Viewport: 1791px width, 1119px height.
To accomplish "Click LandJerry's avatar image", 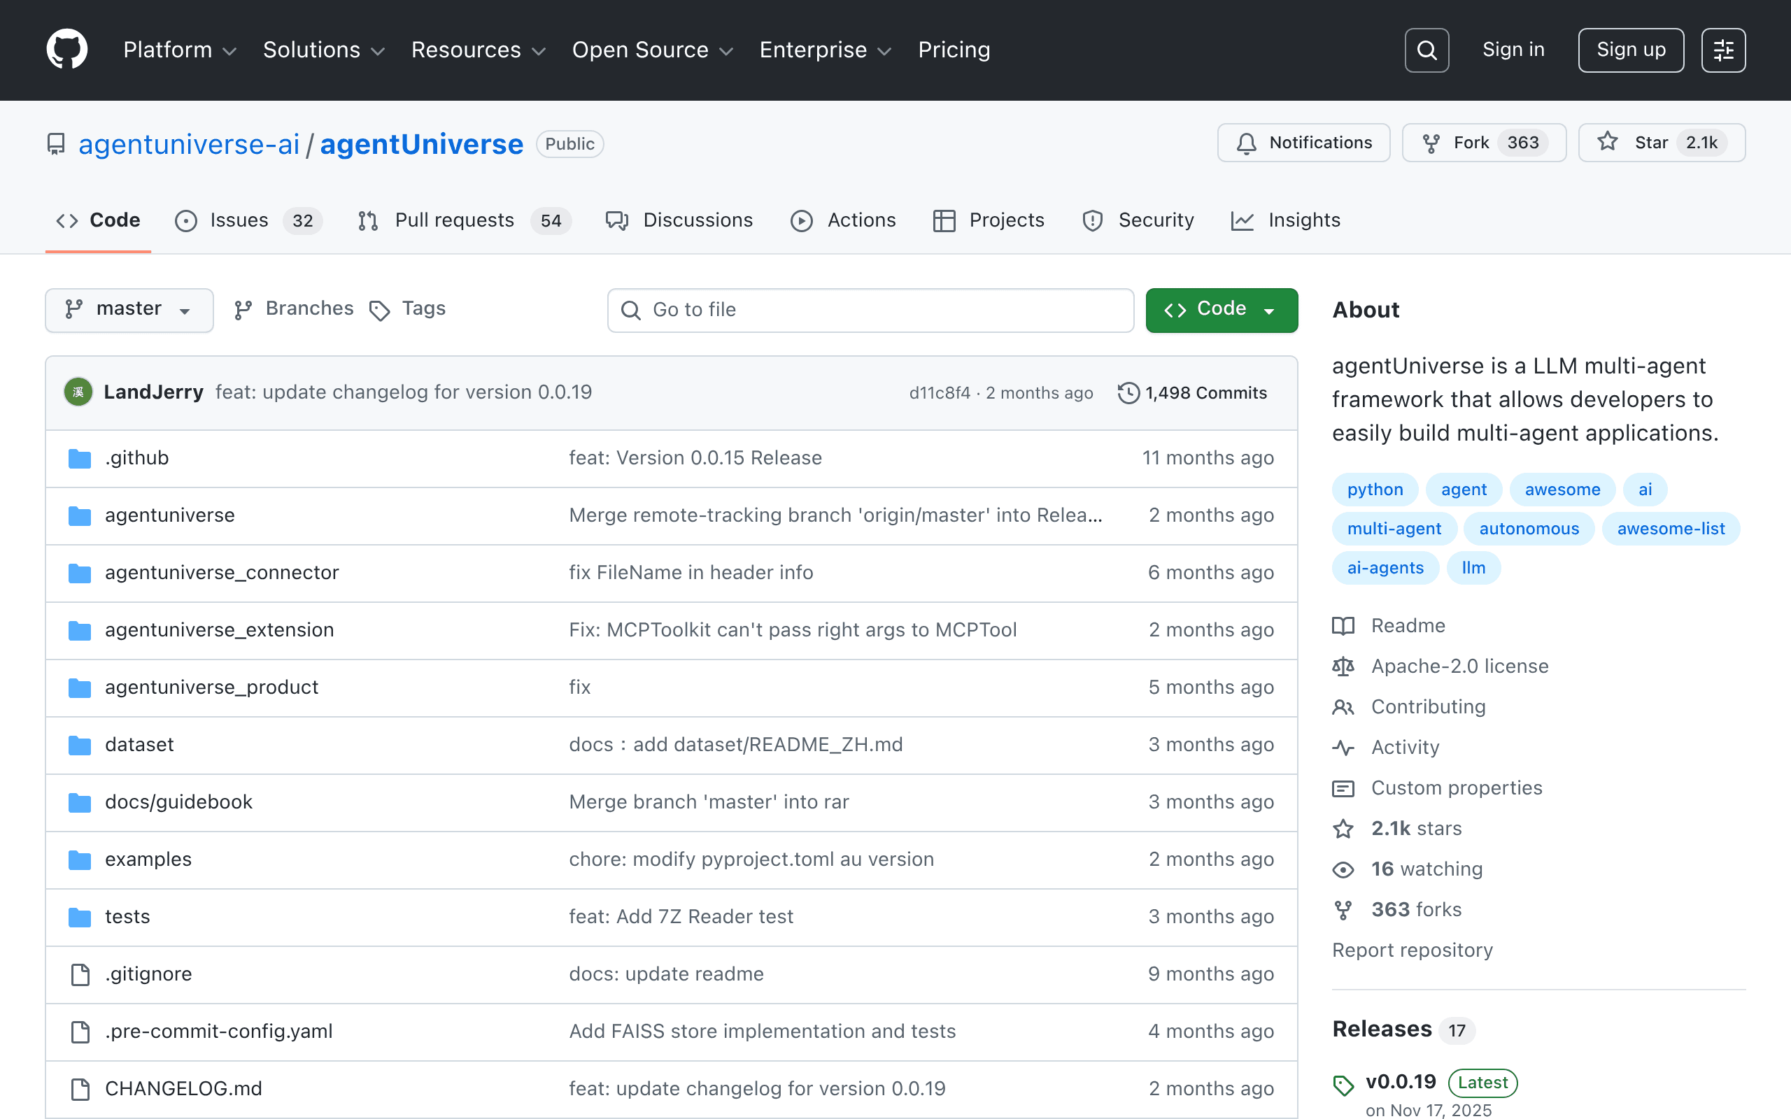I will click(x=78, y=392).
